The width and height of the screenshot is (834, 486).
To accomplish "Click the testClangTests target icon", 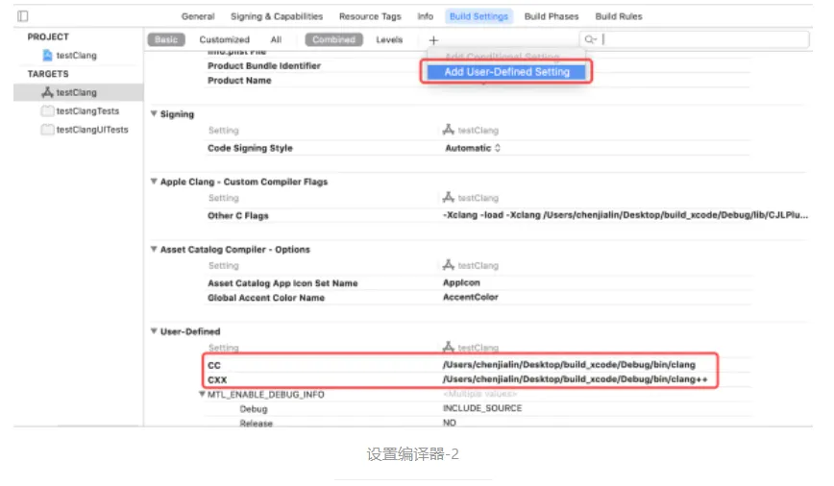I will (x=47, y=111).
